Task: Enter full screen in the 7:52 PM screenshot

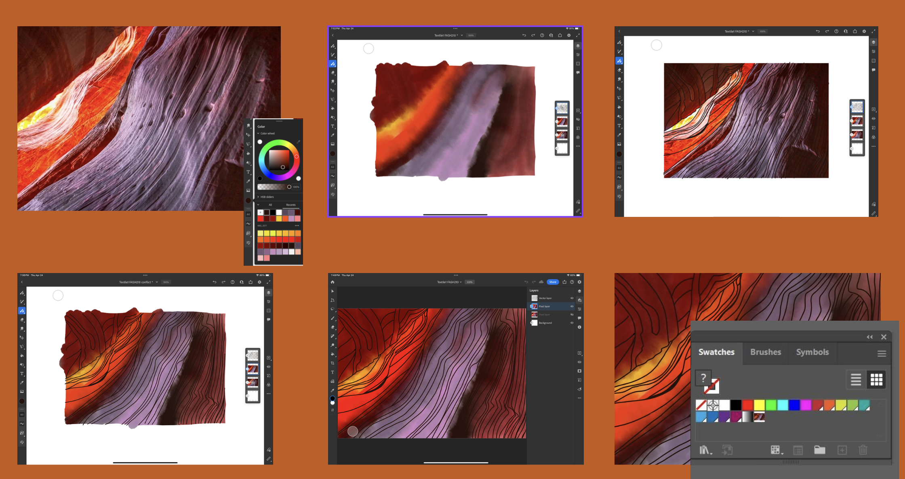Action: click(x=578, y=35)
